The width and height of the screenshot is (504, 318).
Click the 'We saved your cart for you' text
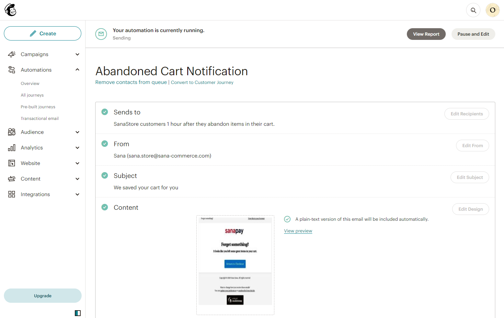(146, 187)
